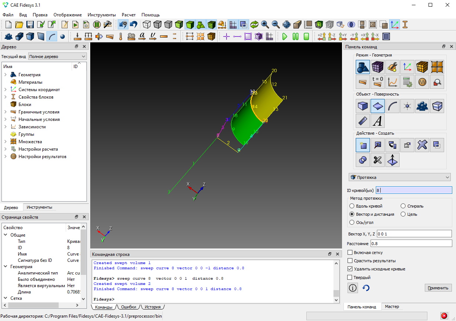Open the 'Протяжка' method dropdown

pos(400,177)
